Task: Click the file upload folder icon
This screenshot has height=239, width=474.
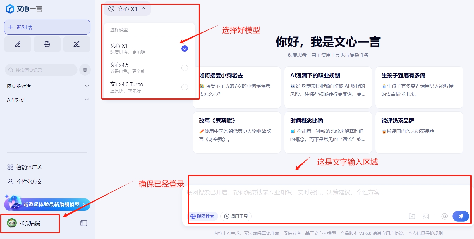Action: pos(412,216)
